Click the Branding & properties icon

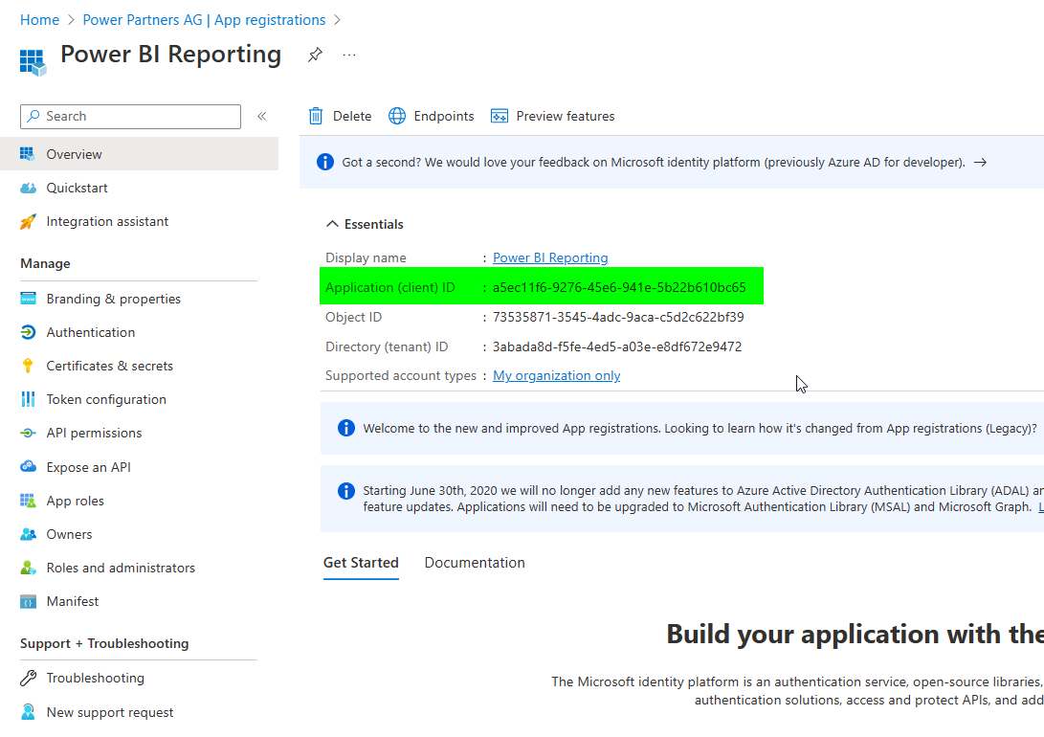pos(28,299)
